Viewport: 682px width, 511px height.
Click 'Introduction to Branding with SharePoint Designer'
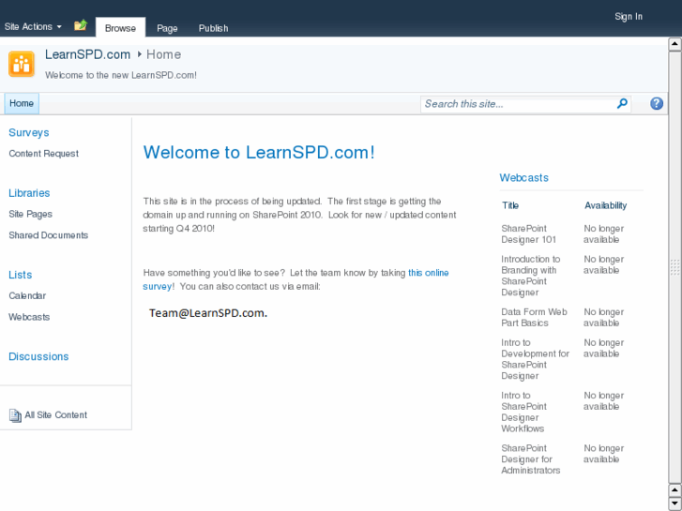pos(531,276)
